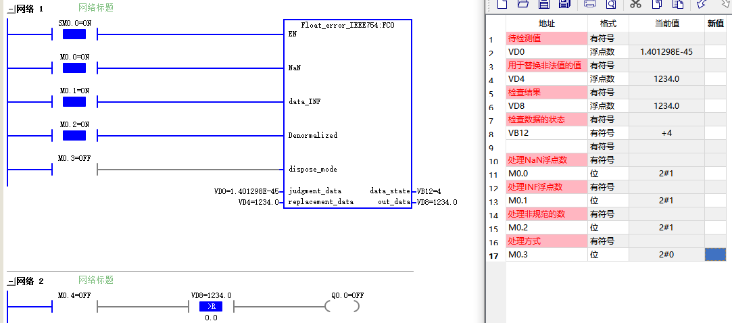
Task: Select the VD0 address cell in chart
Action: tap(547, 52)
